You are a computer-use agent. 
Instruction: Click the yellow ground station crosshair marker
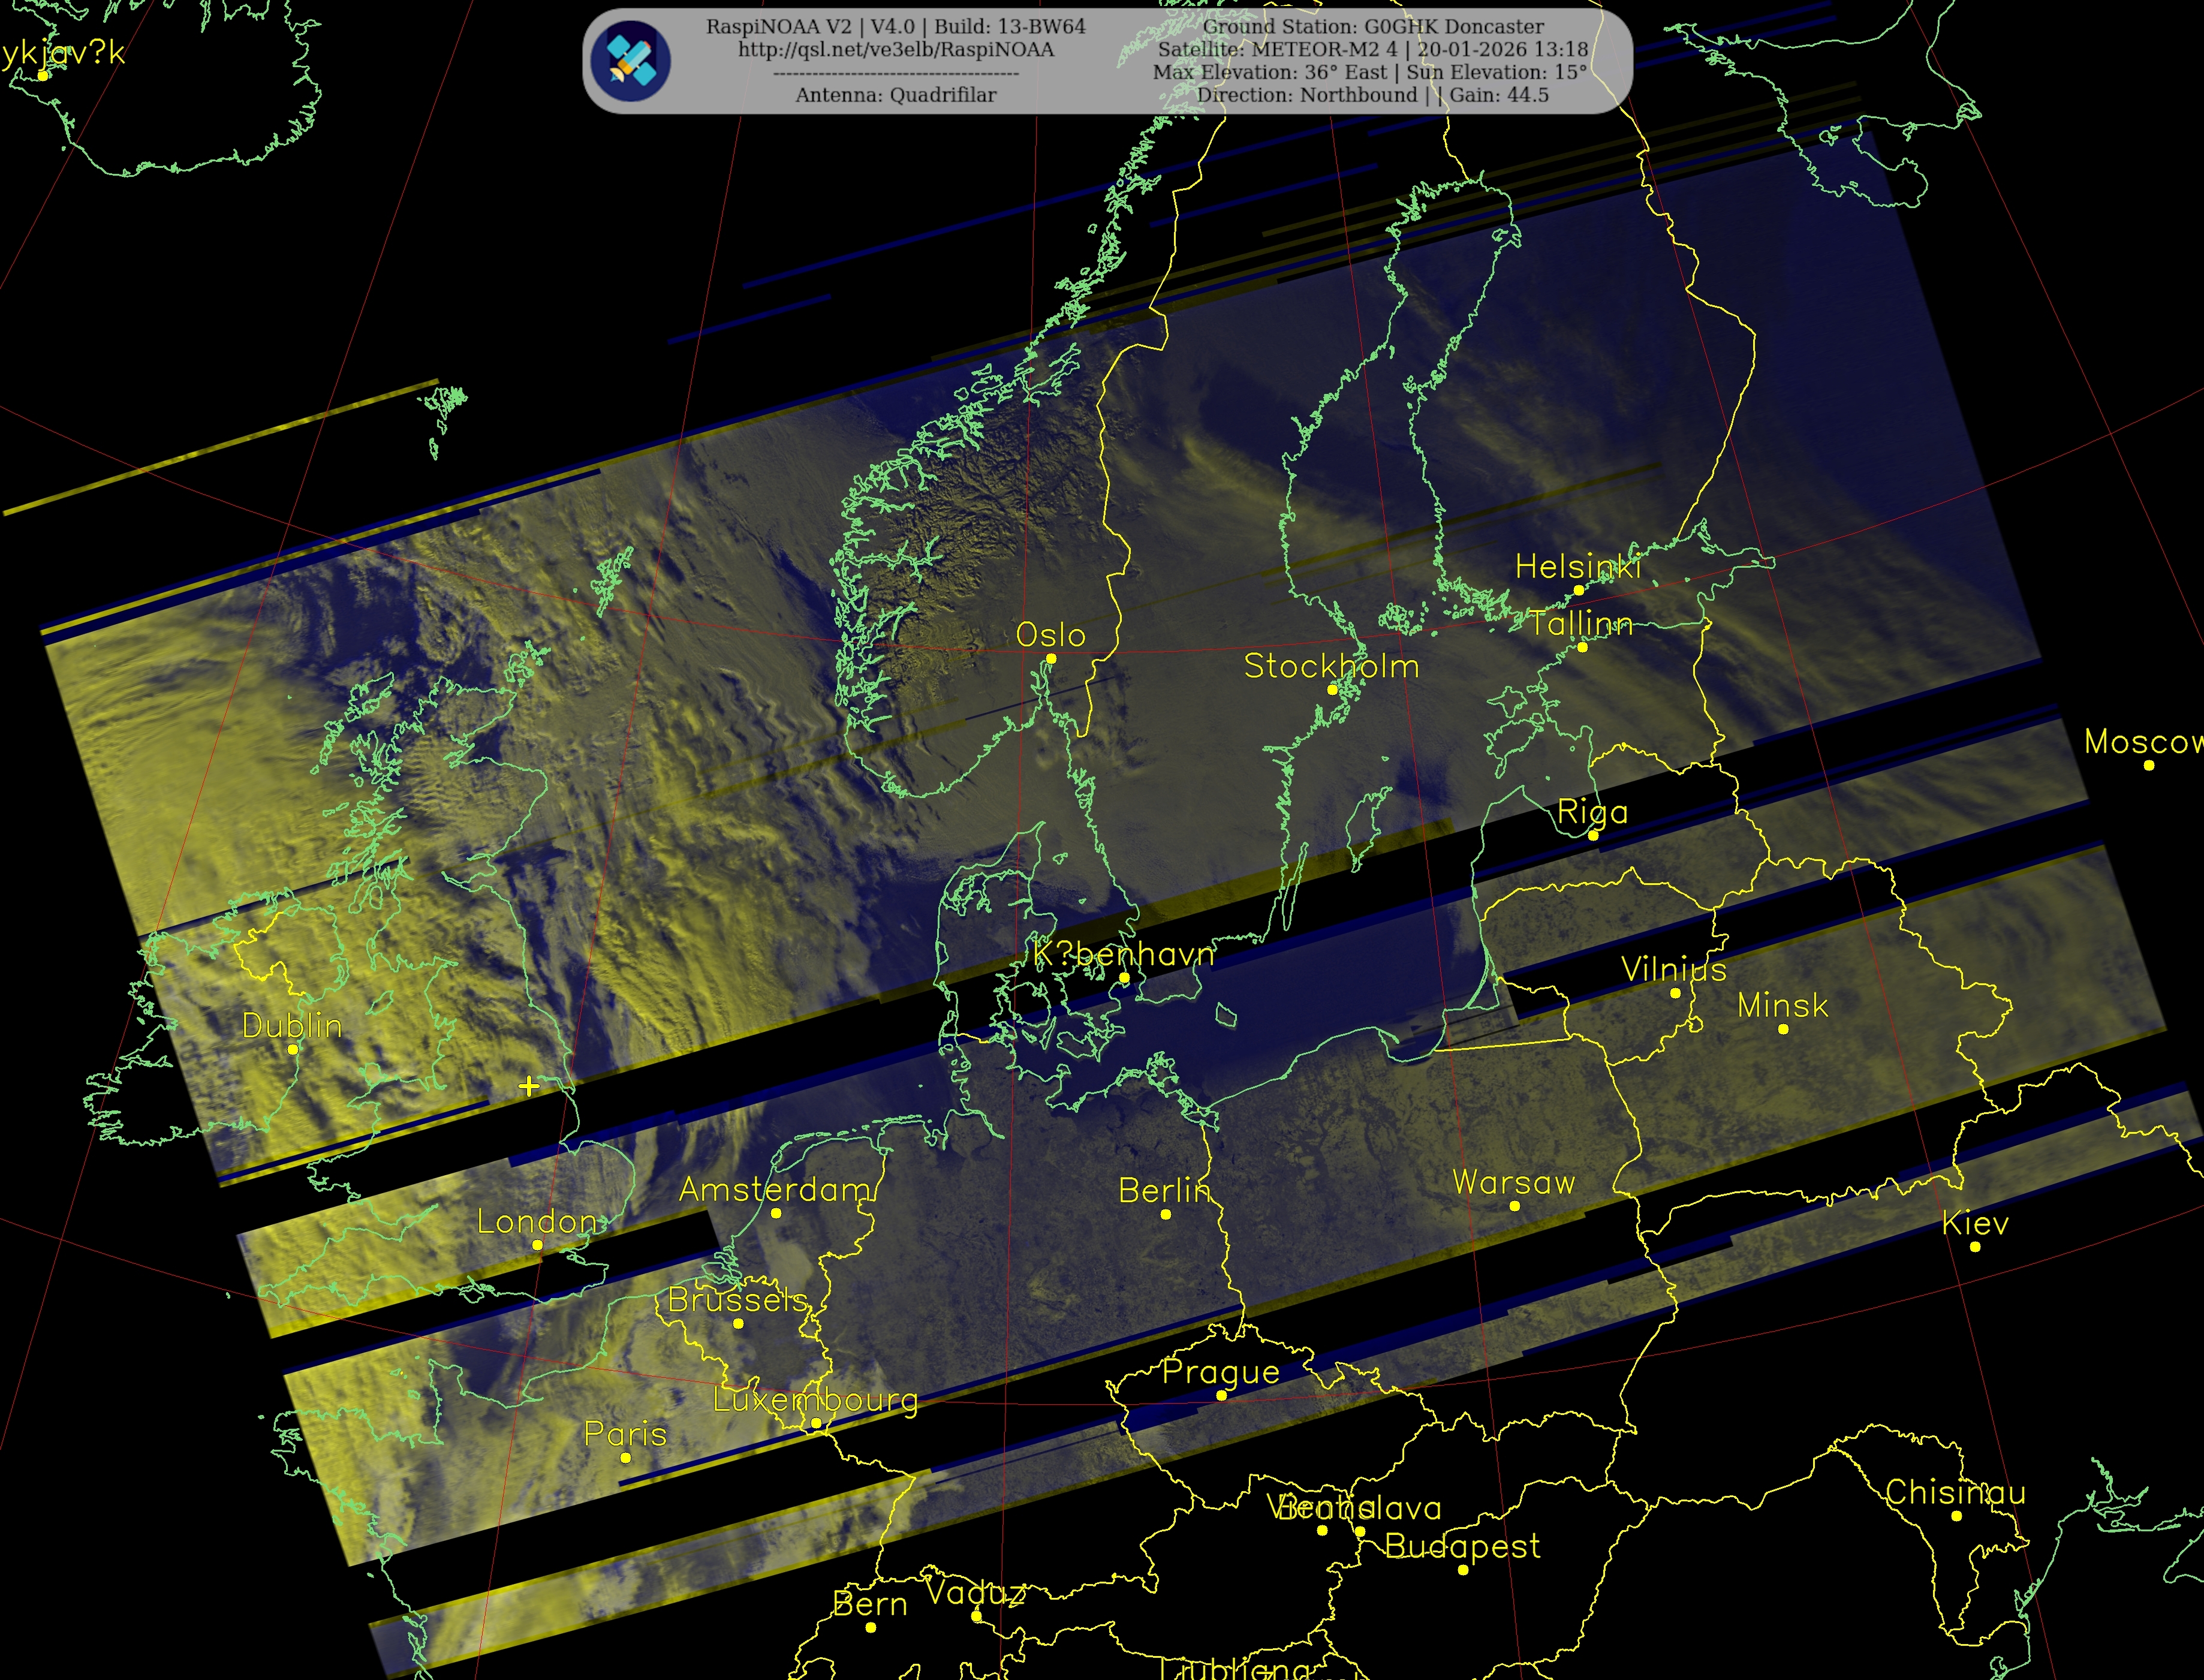click(529, 1086)
